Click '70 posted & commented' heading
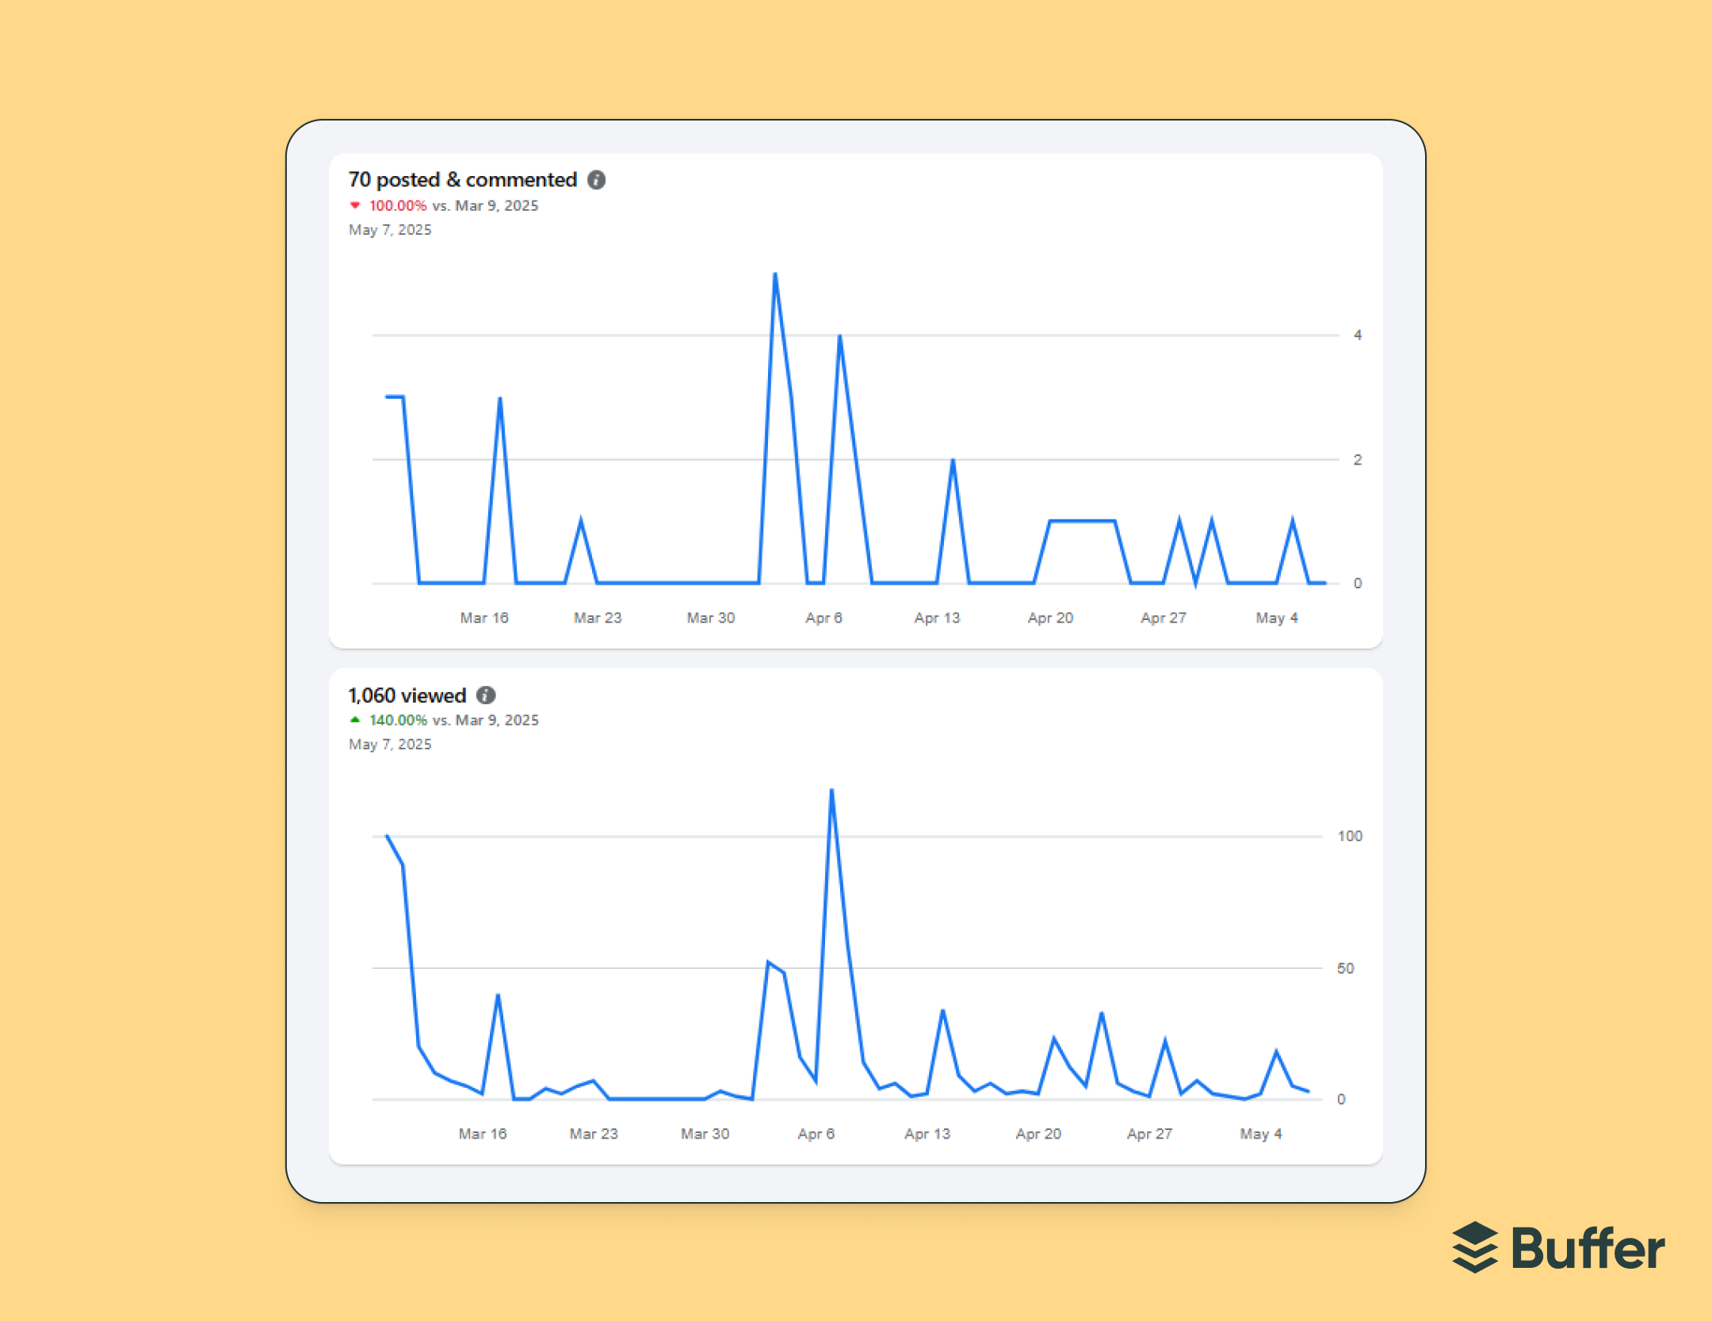This screenshot has width=1712, height=1321. click(463, 180)
